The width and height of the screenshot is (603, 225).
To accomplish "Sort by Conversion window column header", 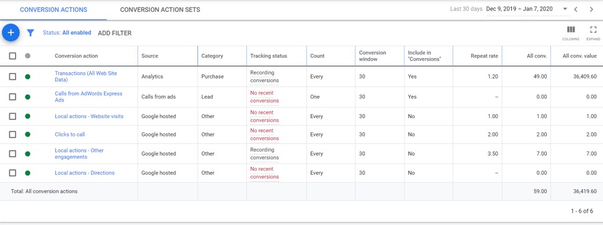I will click(372, 56).
